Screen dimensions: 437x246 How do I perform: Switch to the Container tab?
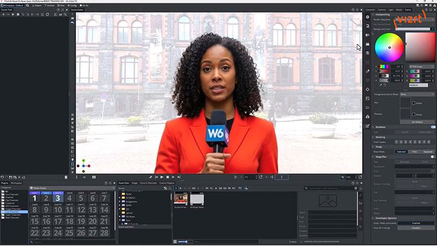[x=370, y=10]
